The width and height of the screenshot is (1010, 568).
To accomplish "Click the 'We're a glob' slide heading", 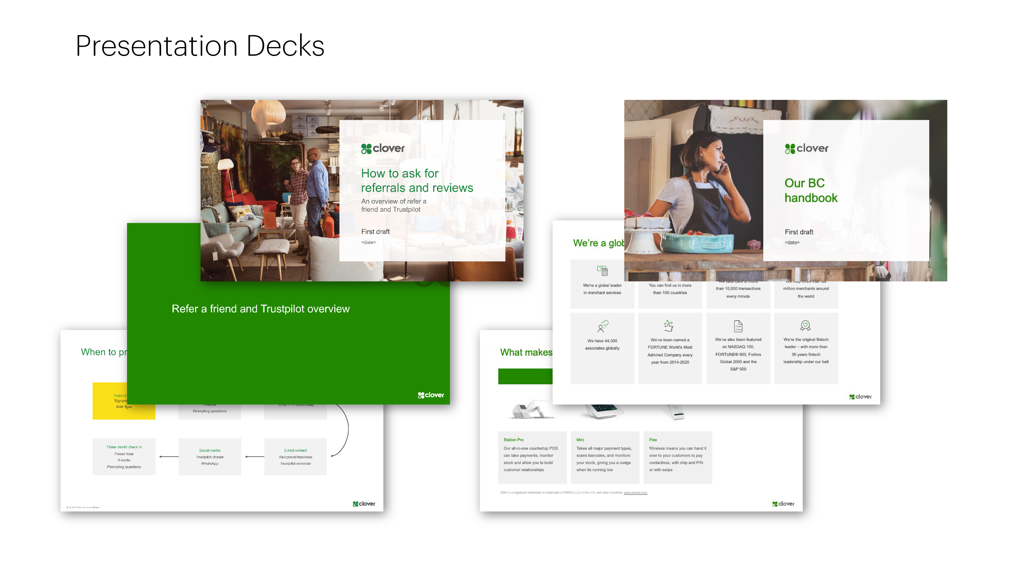I will click(x=598, y=243).
